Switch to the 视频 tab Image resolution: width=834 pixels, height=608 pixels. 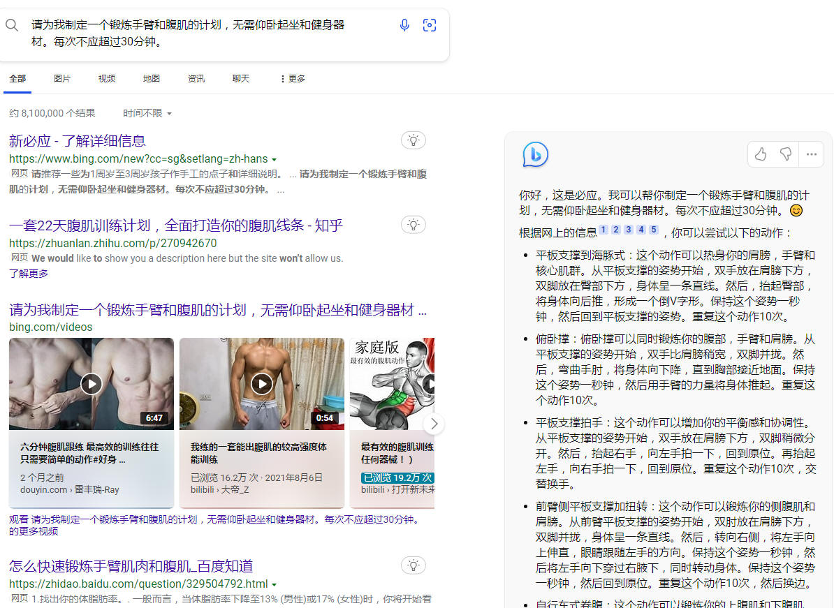click(107, 79)
